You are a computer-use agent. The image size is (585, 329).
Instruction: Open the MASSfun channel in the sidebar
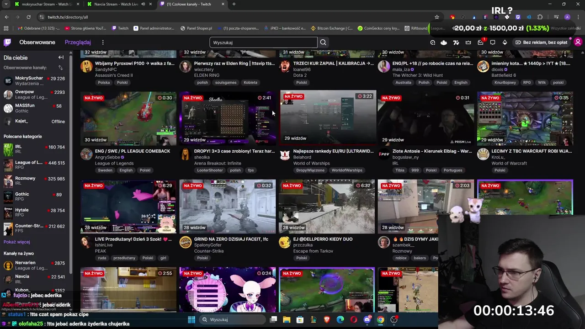pyautogui.click(x=34, y=108)
